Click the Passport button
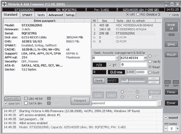Image resolution: width=181 pixels, height=134 pixels. [x=80, y=101]
